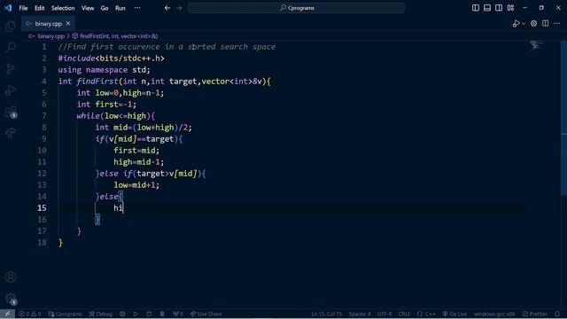567x319 pixels.
Task: Open the Search view in activity bar
Action: tap(11, 47)
